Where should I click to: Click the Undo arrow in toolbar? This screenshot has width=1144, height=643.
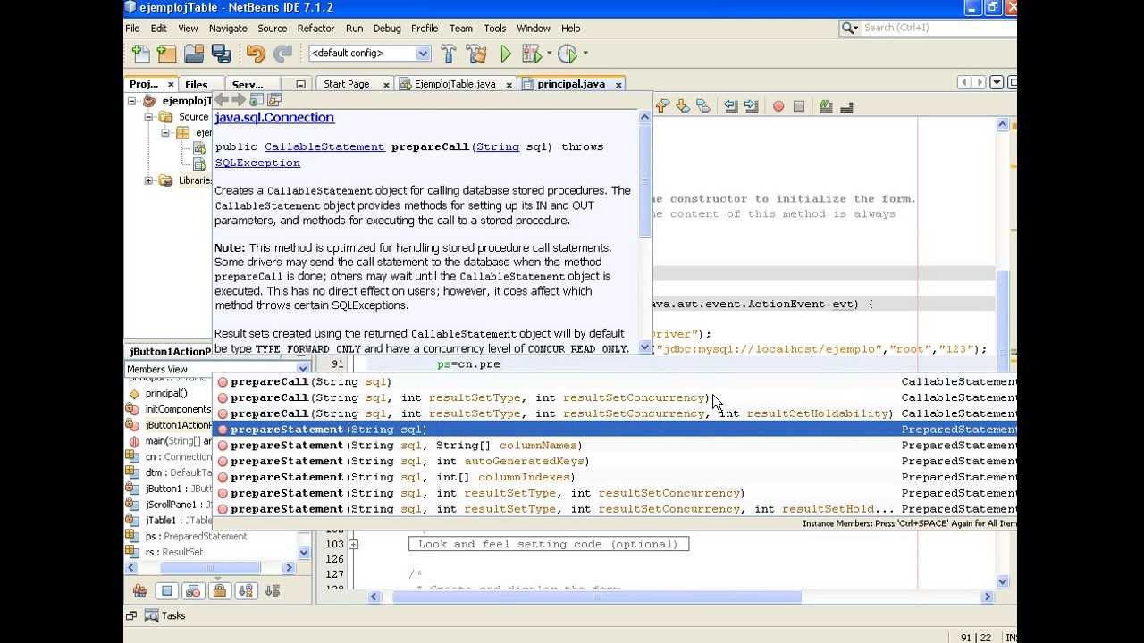(256, 54)
